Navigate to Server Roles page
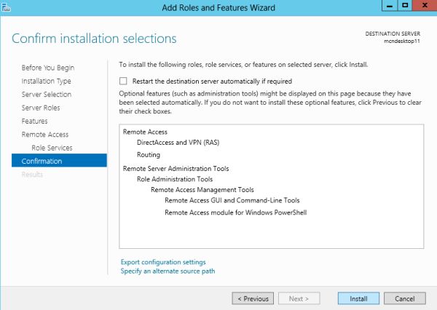 coord(42,108)
